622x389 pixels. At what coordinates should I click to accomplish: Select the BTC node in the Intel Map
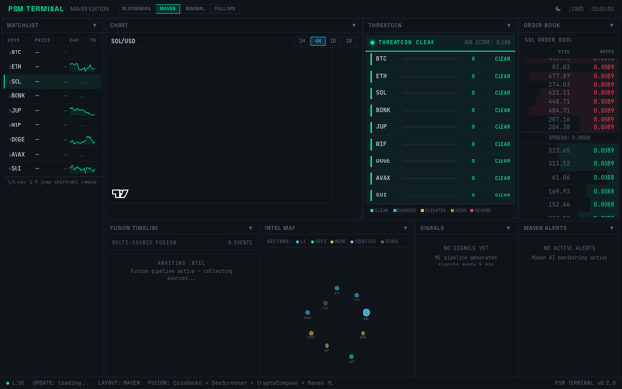(x=337, y=288)
